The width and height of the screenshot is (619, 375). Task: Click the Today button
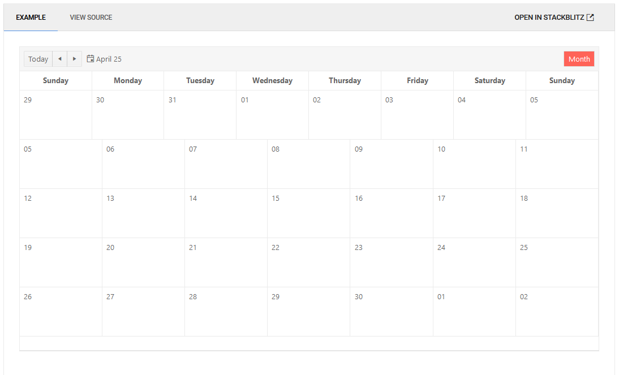[38, 59]
